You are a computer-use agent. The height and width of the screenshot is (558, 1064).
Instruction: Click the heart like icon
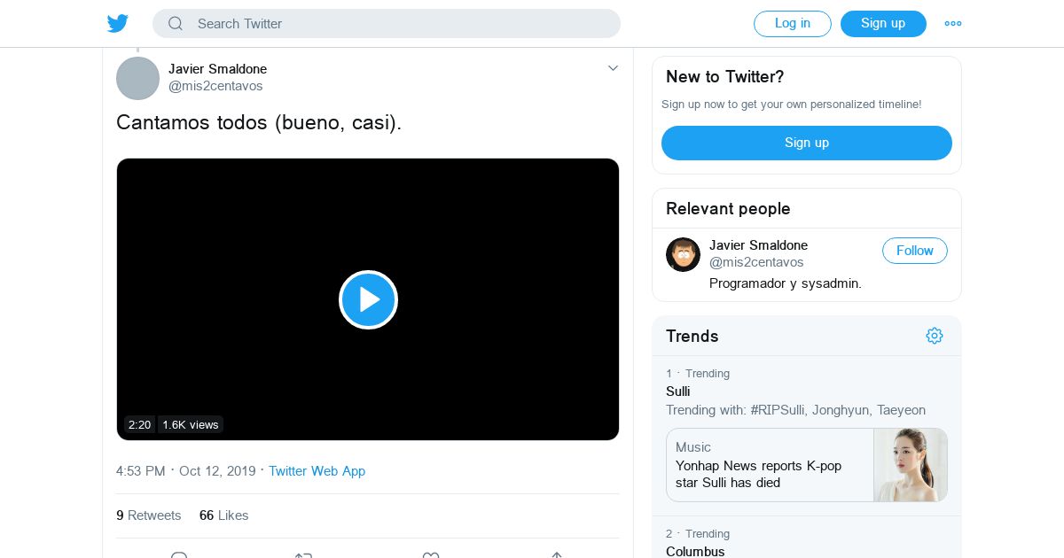(430, 554)
